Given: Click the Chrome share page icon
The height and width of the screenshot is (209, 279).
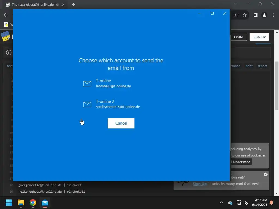Looking at the screenshot, I should point(236,15).
